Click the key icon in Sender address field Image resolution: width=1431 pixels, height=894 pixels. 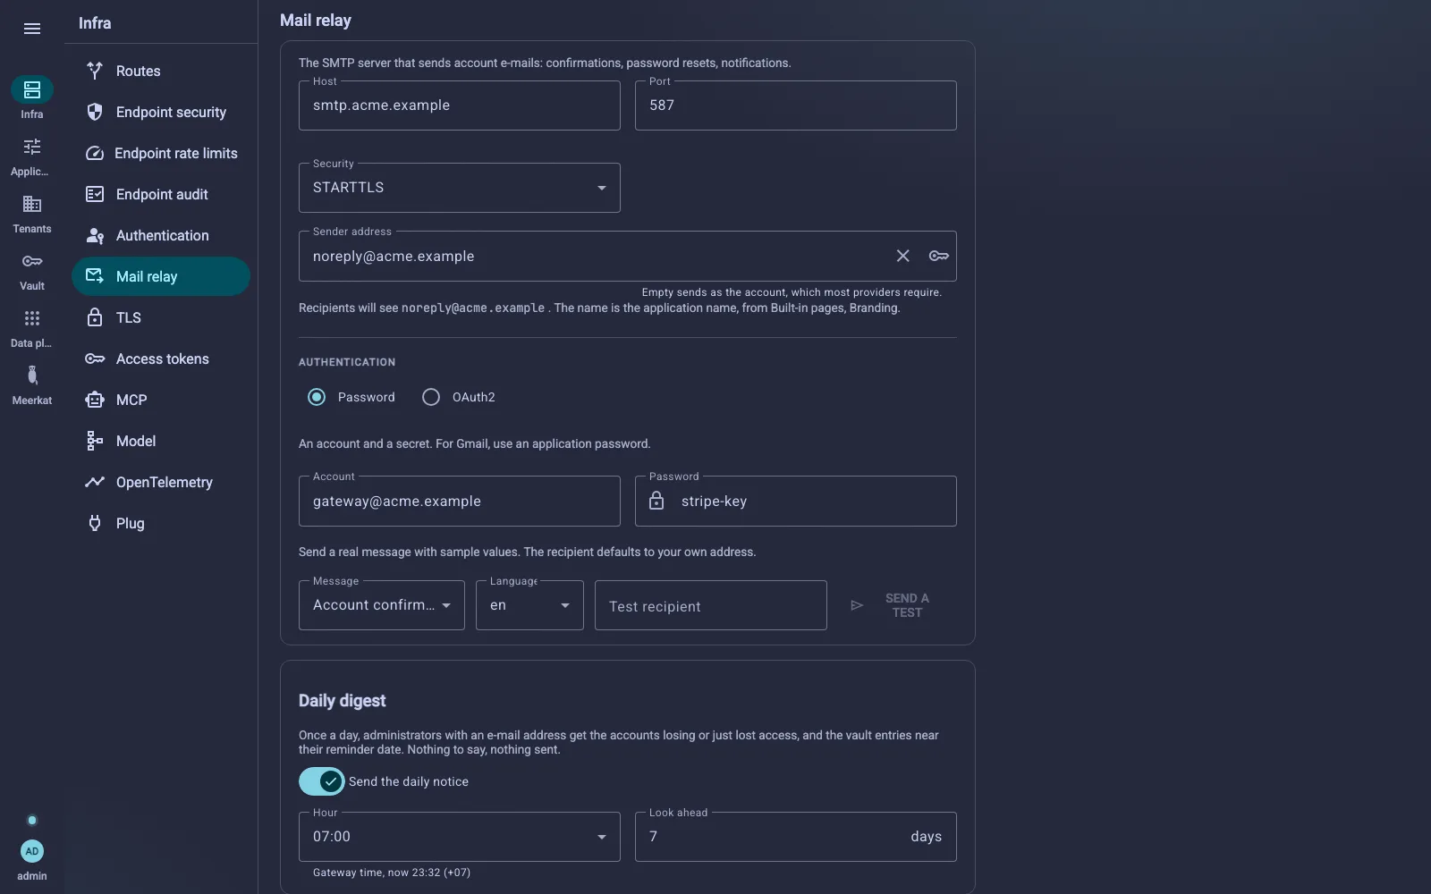click(x=938, y=256)
